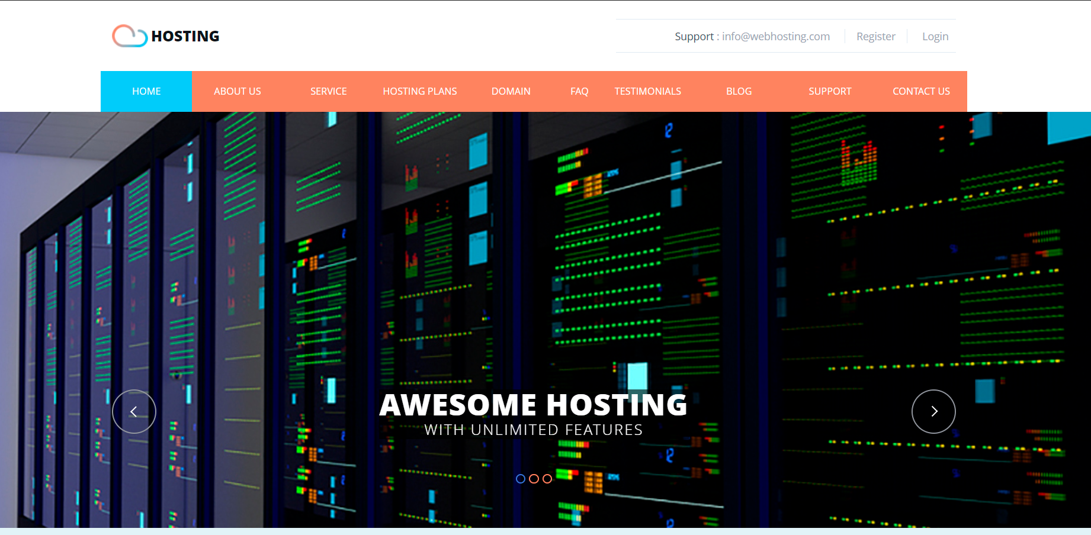This screenshot has width=1091, height=535.
Task: Go to the SERVICE page
Action: [329, 91]
